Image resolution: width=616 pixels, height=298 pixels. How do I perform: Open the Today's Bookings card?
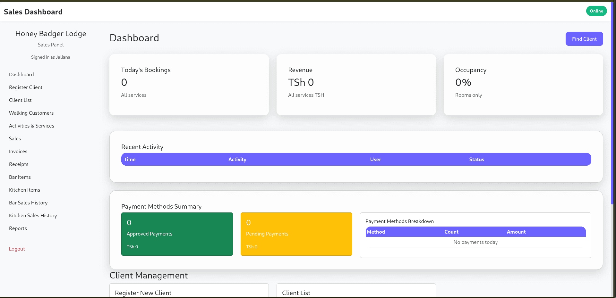(x=189, y=85)
